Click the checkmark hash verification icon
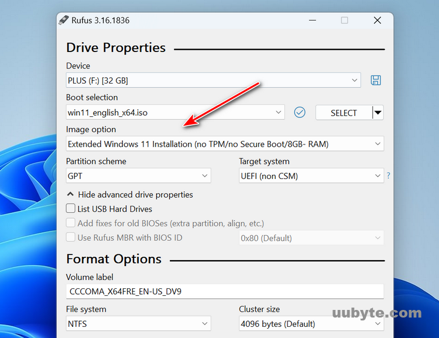This screenshot has height=338, width=439. (x=300, y=112)
